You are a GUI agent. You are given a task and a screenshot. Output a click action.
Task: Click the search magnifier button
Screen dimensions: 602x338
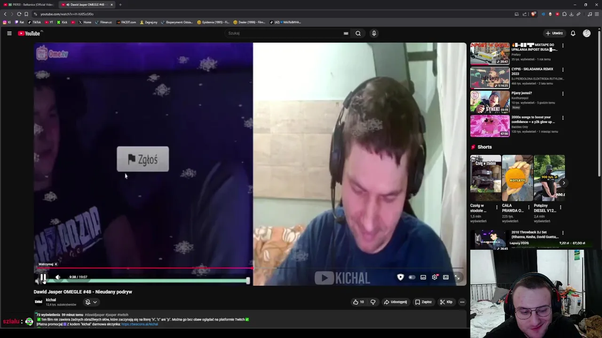[358, 33]
